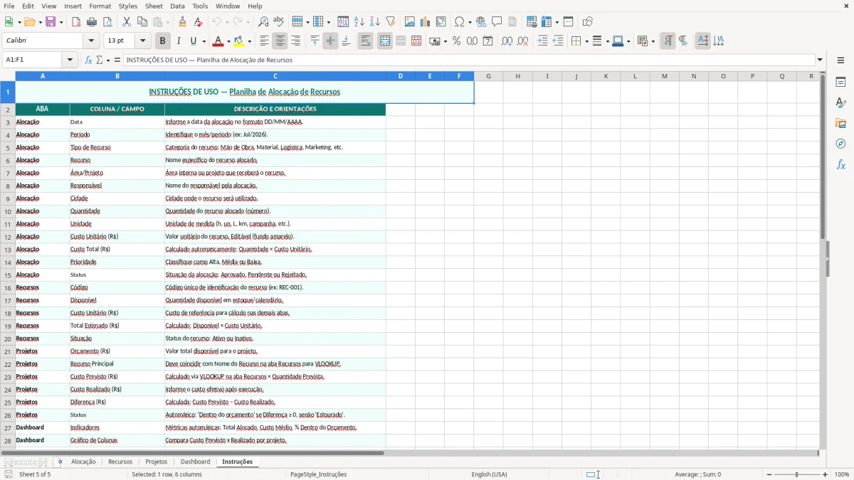Open the font name dropdown

click(x=91, y=41)
